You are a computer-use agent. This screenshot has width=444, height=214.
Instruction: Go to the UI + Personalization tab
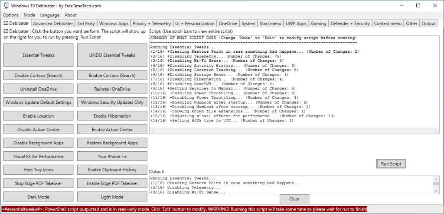195,24
